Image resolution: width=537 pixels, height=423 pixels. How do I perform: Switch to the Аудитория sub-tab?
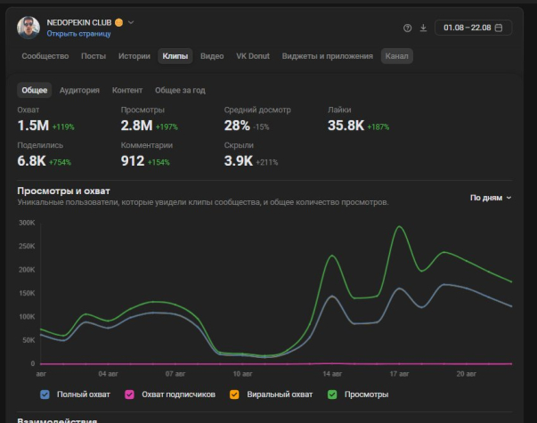click(x=79, y=90)
